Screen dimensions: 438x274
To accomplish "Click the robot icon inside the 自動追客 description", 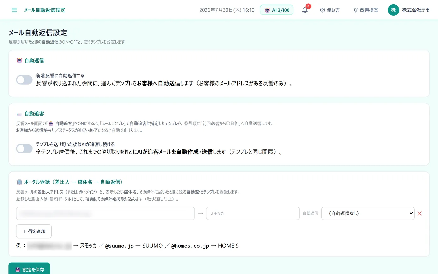I will click(x=51, y=124).
